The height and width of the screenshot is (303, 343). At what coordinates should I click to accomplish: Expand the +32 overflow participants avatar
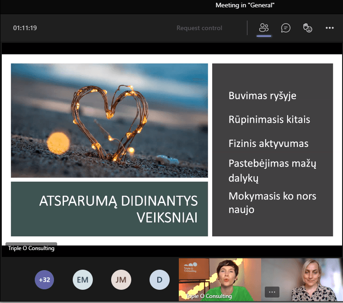(x=44, y=280)
